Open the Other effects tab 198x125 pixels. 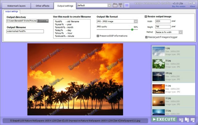42,6
